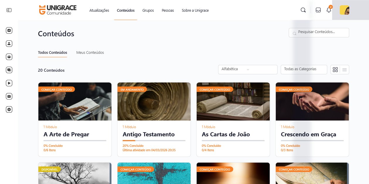Select the groups icon in the sidebar

click(x=9, y=56)
